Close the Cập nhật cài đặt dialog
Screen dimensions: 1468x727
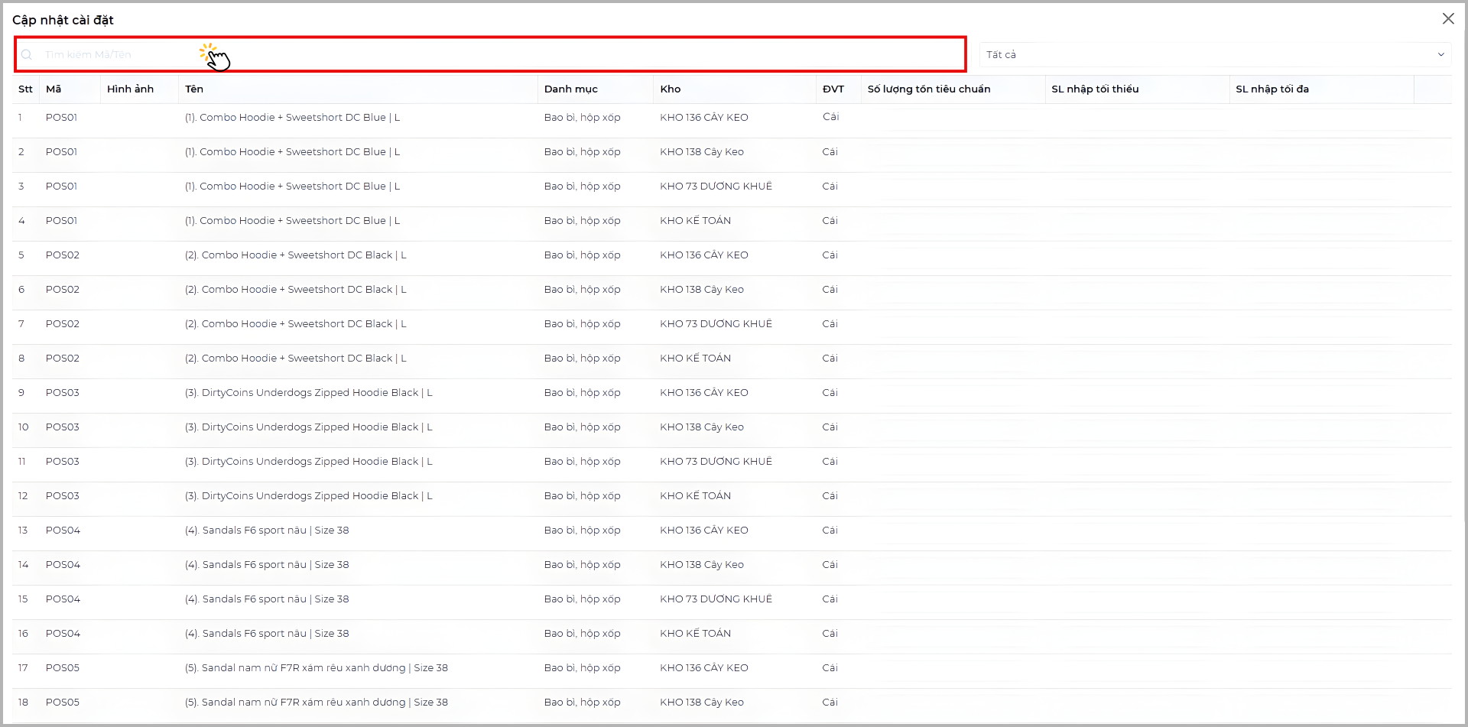click(x=1448, y=19)
